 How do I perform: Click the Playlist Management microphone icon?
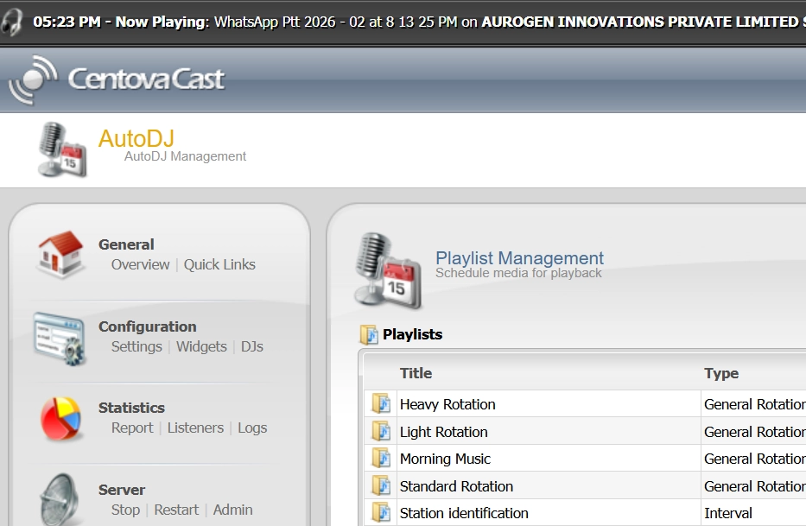pyautogui.click(x=388, y=271)
